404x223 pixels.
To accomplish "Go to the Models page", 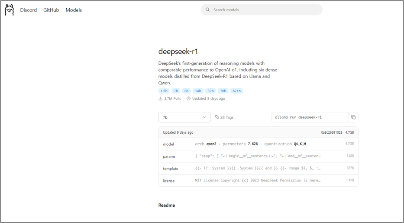I will (x=74, y=10).
